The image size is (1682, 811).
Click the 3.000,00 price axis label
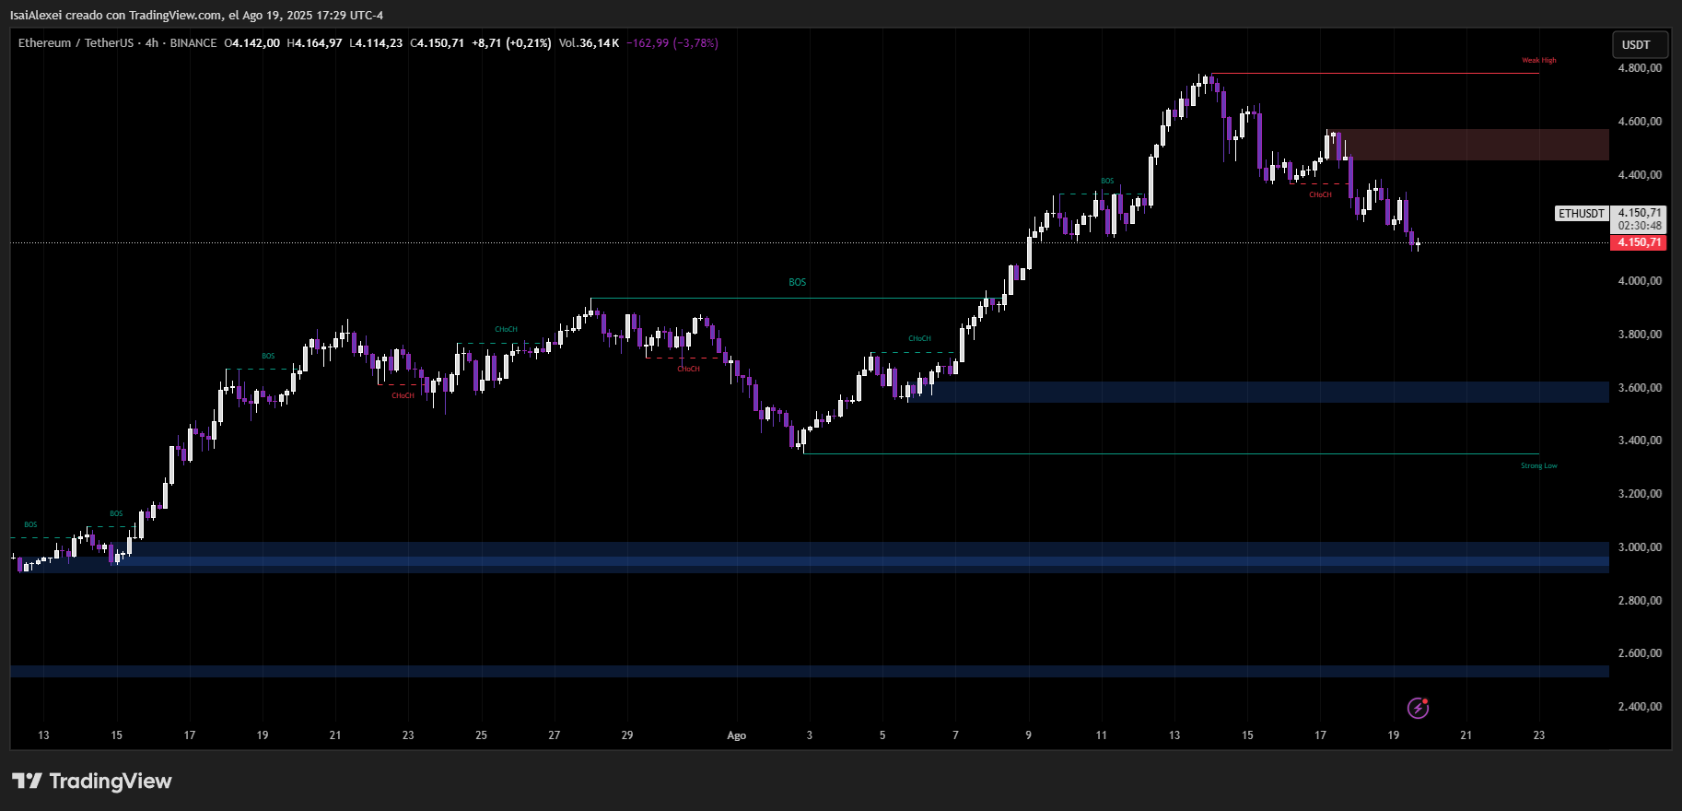pos(1640,547)
